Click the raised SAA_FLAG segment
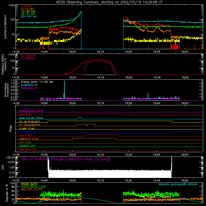 [102, 135]
